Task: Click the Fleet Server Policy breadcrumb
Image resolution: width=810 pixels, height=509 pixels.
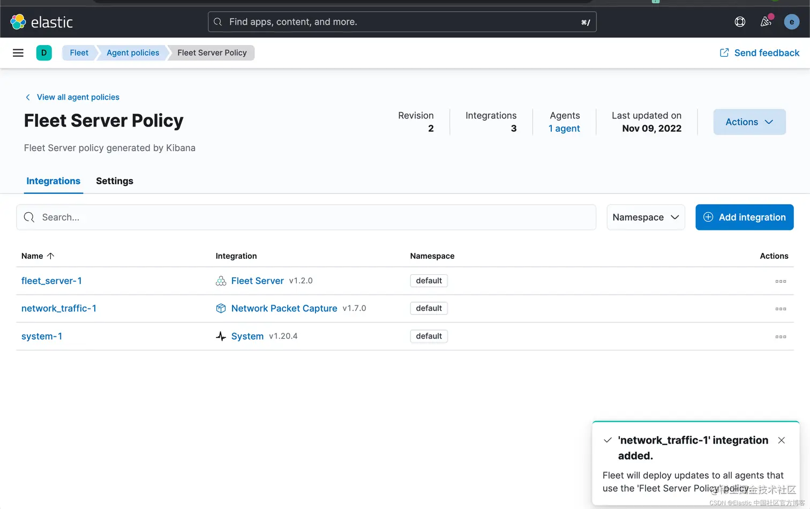Action: click(212, 53)
